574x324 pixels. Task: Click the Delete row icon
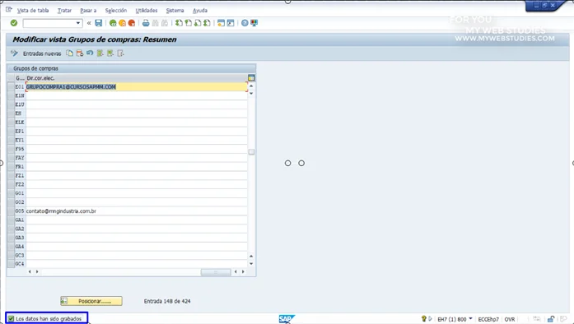80,53
